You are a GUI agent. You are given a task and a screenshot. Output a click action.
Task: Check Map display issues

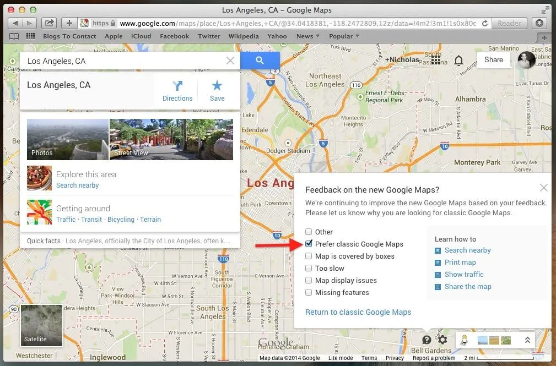pyautogui.click(x=309, y=280)
